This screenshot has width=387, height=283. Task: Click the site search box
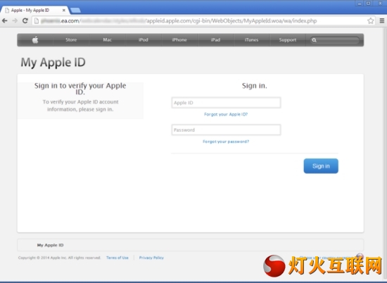335,40
